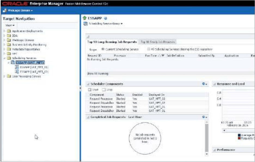255x162 pixels.
Task: Click the Business Activity Monitoring folder icon
Action: (9, 45)
